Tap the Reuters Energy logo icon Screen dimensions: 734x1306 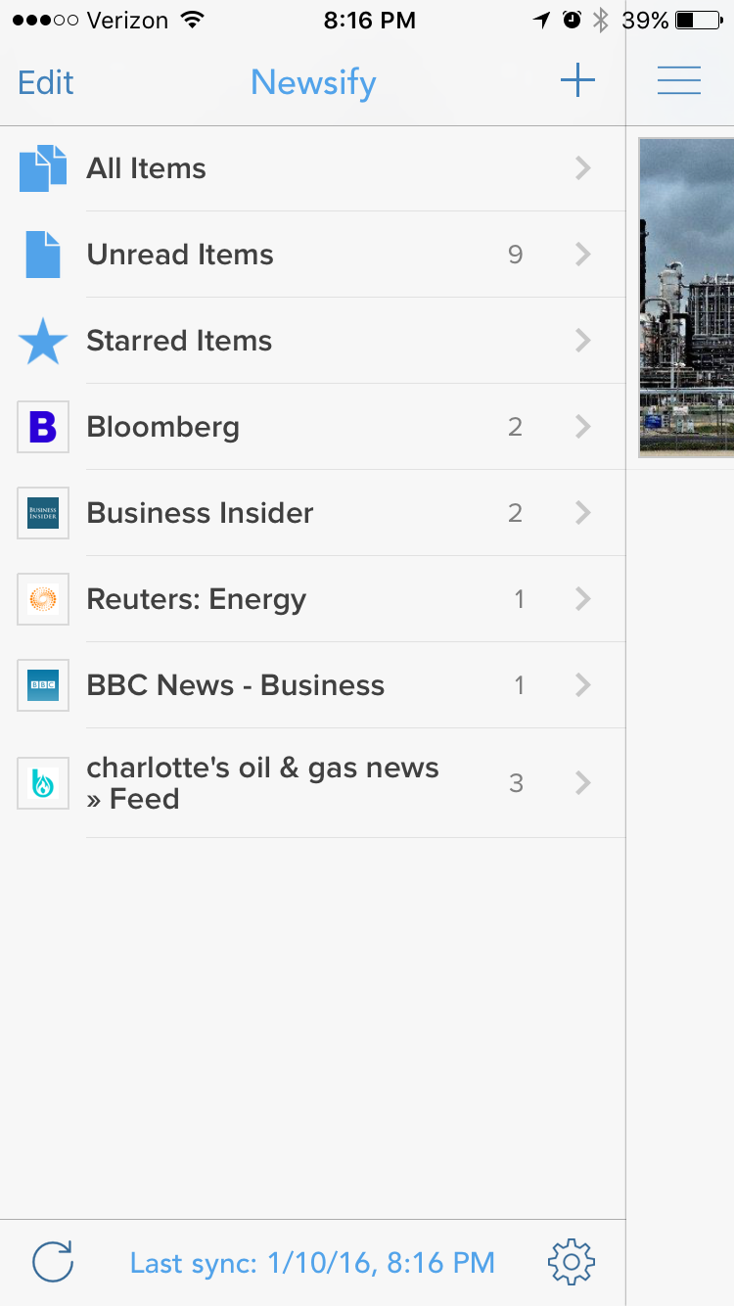(x=43, y=599)
